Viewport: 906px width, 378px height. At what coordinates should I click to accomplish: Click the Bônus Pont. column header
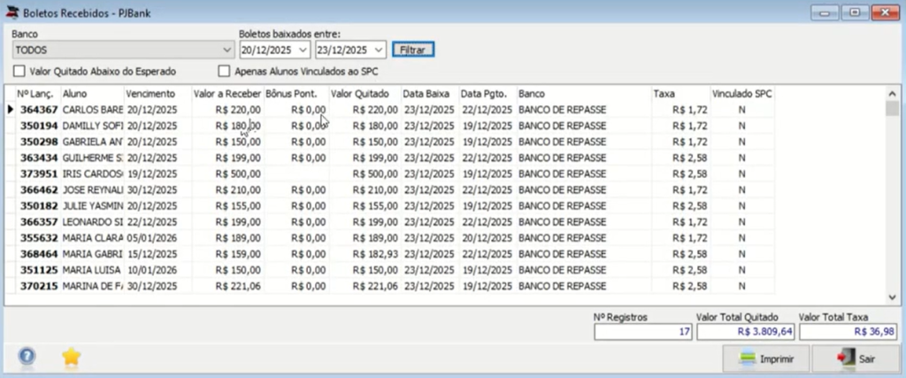coord(296,94)
